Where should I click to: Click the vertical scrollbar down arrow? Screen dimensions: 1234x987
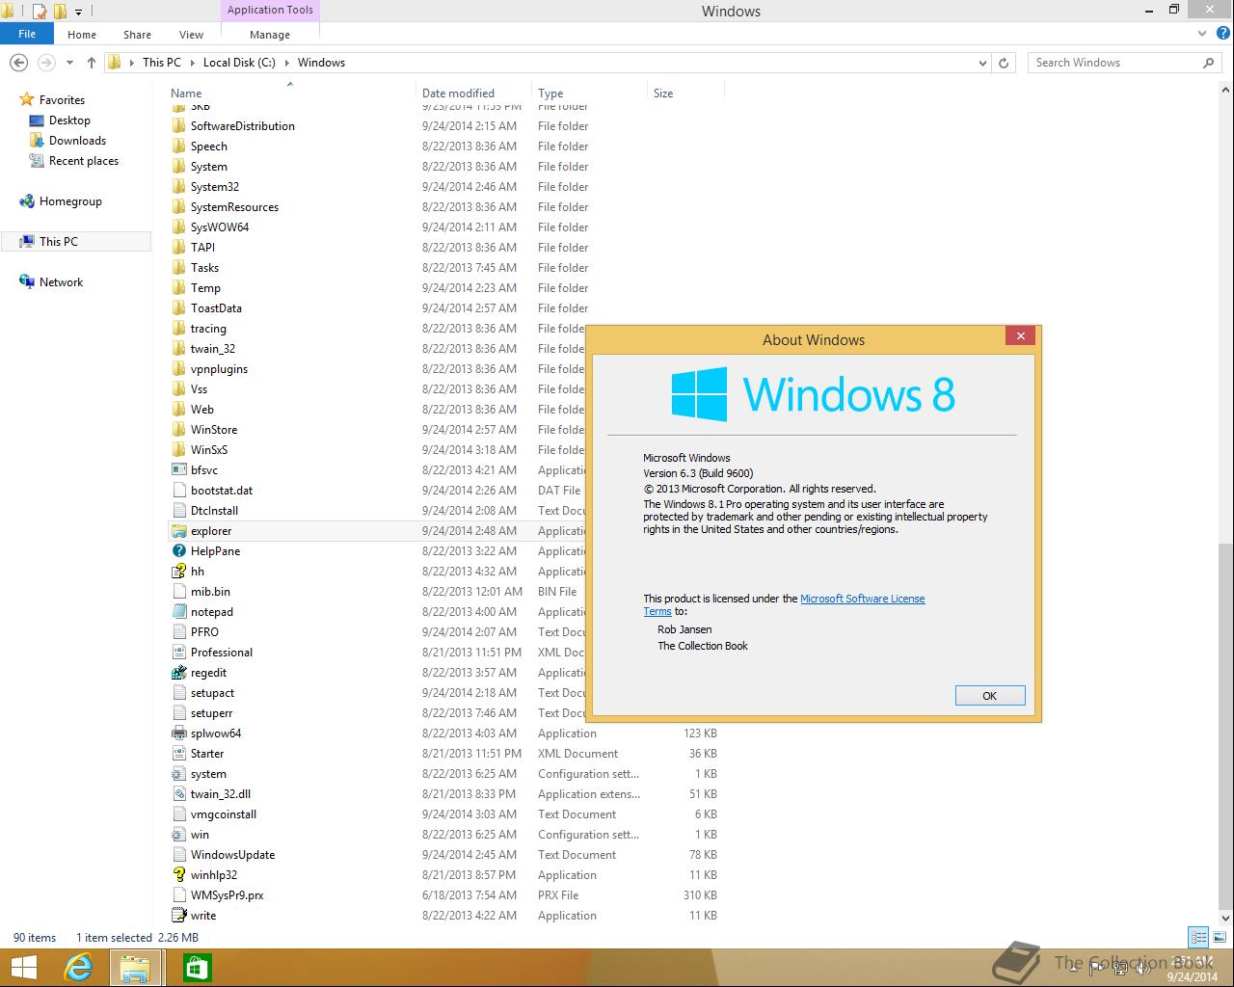[x=1225, y=918]
